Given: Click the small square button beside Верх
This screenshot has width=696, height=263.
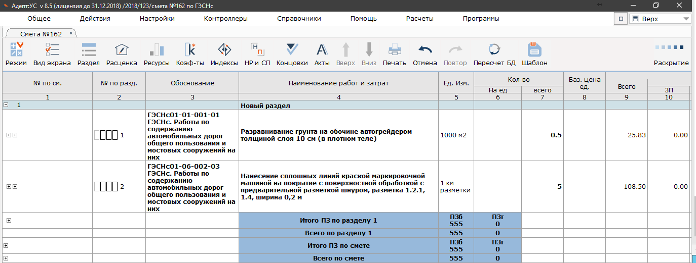Looking at the screenshot, I should click(621, 19).
